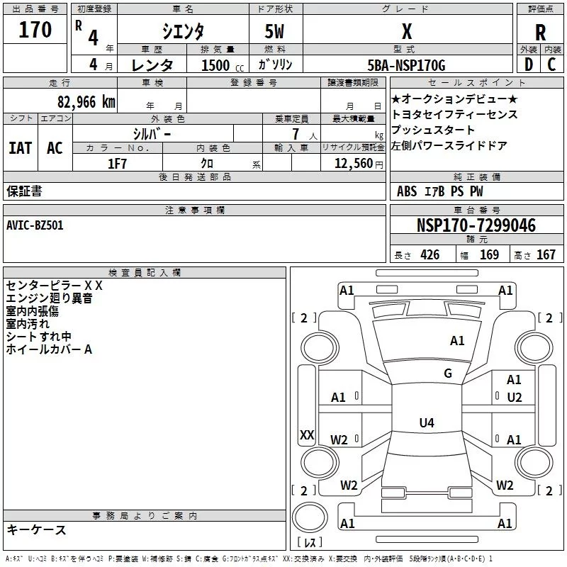Select exterior color シルバー
The height and width of the screenshot is (567, 567).
click(152, 134)
